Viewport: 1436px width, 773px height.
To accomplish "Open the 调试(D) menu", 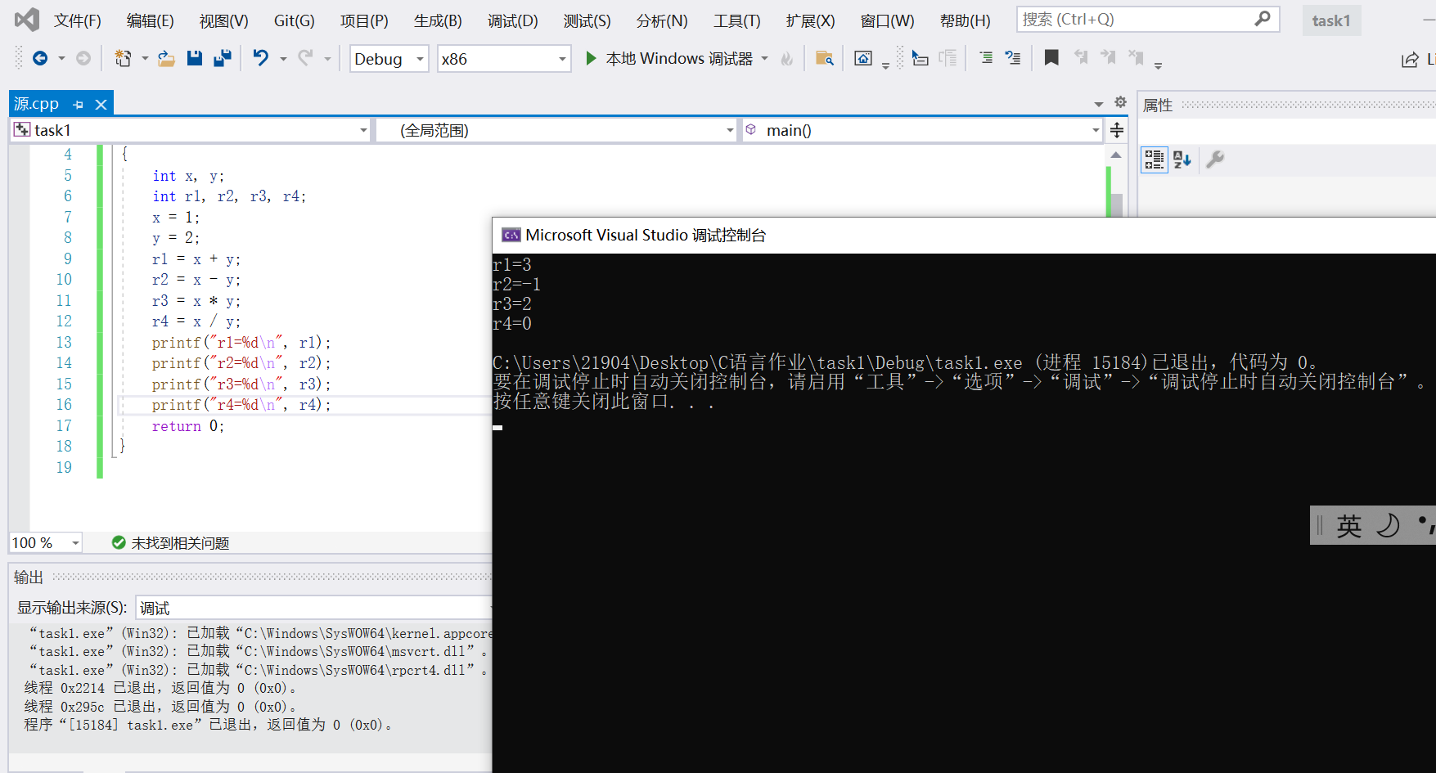I will [x=513, y=20].
